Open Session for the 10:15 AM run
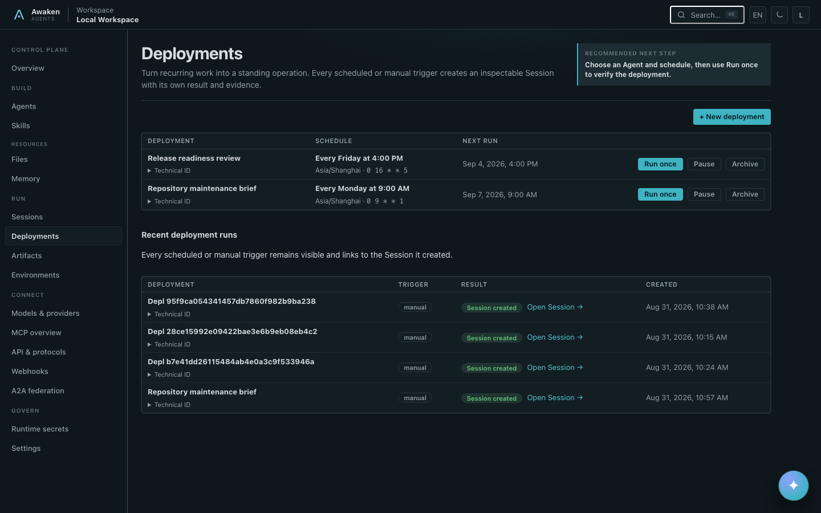The width and height of the screenshot is (821, 513). tap(555, 337)
